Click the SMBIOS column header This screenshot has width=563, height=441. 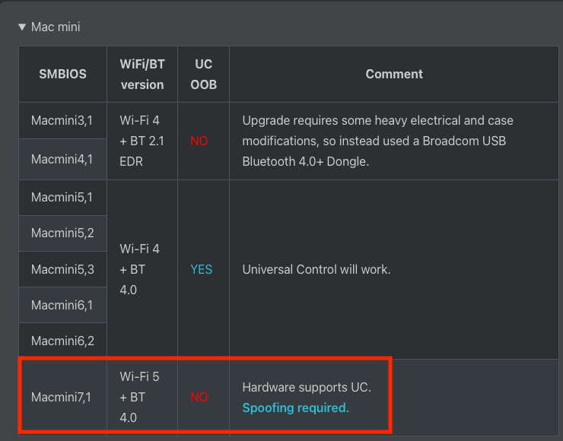(63, 75)
